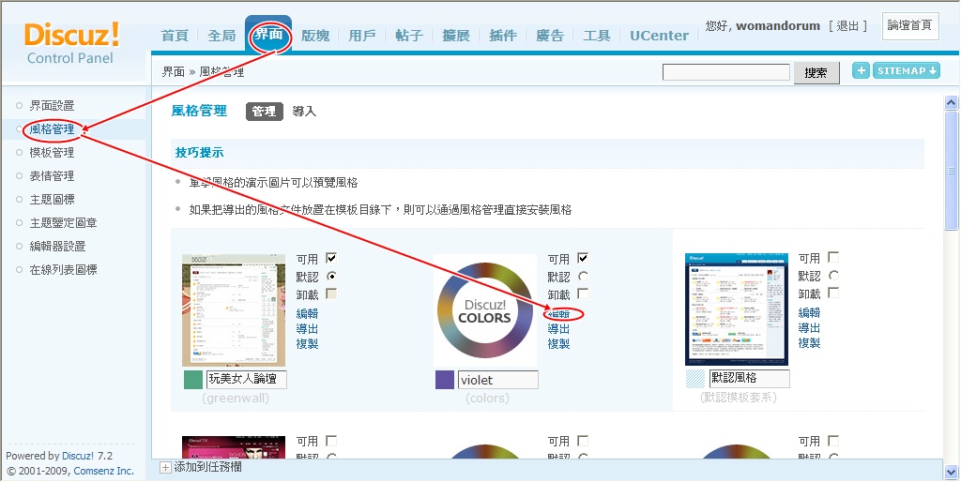Click the Comsenz Inc. footer link
The height and width of the screenshot is (482, 961).
coord(103,471)
